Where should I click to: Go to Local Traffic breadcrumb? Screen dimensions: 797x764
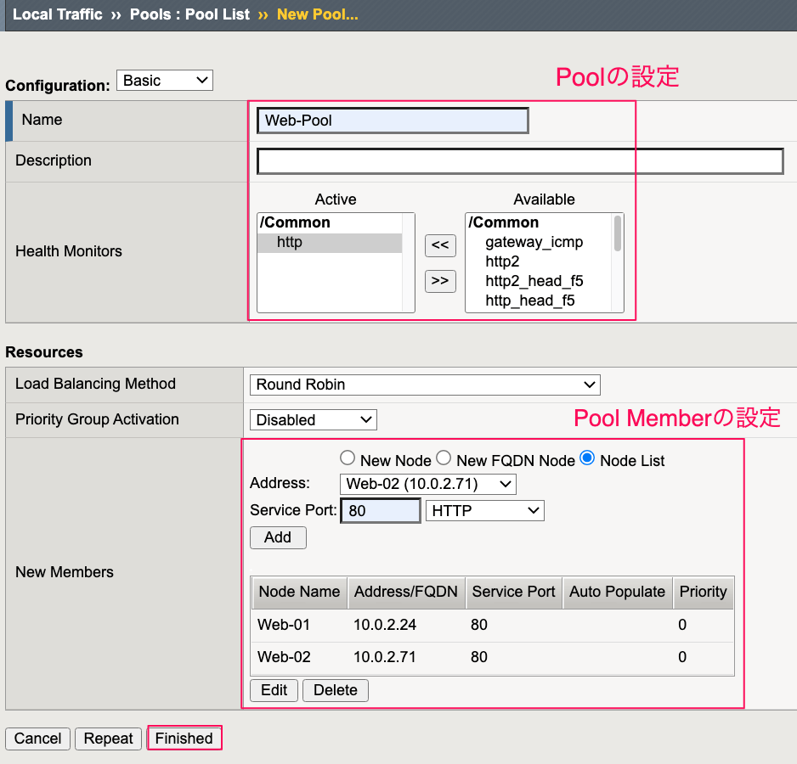click(58, 14)
